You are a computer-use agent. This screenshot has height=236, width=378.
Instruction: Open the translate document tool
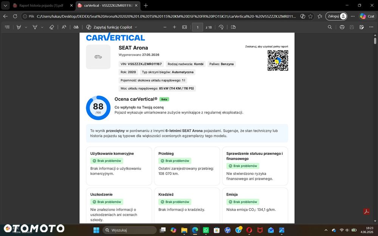76,27
